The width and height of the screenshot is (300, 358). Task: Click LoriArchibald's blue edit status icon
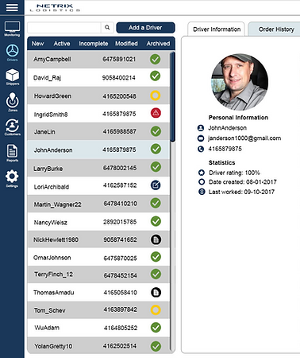tap(156, 185)
